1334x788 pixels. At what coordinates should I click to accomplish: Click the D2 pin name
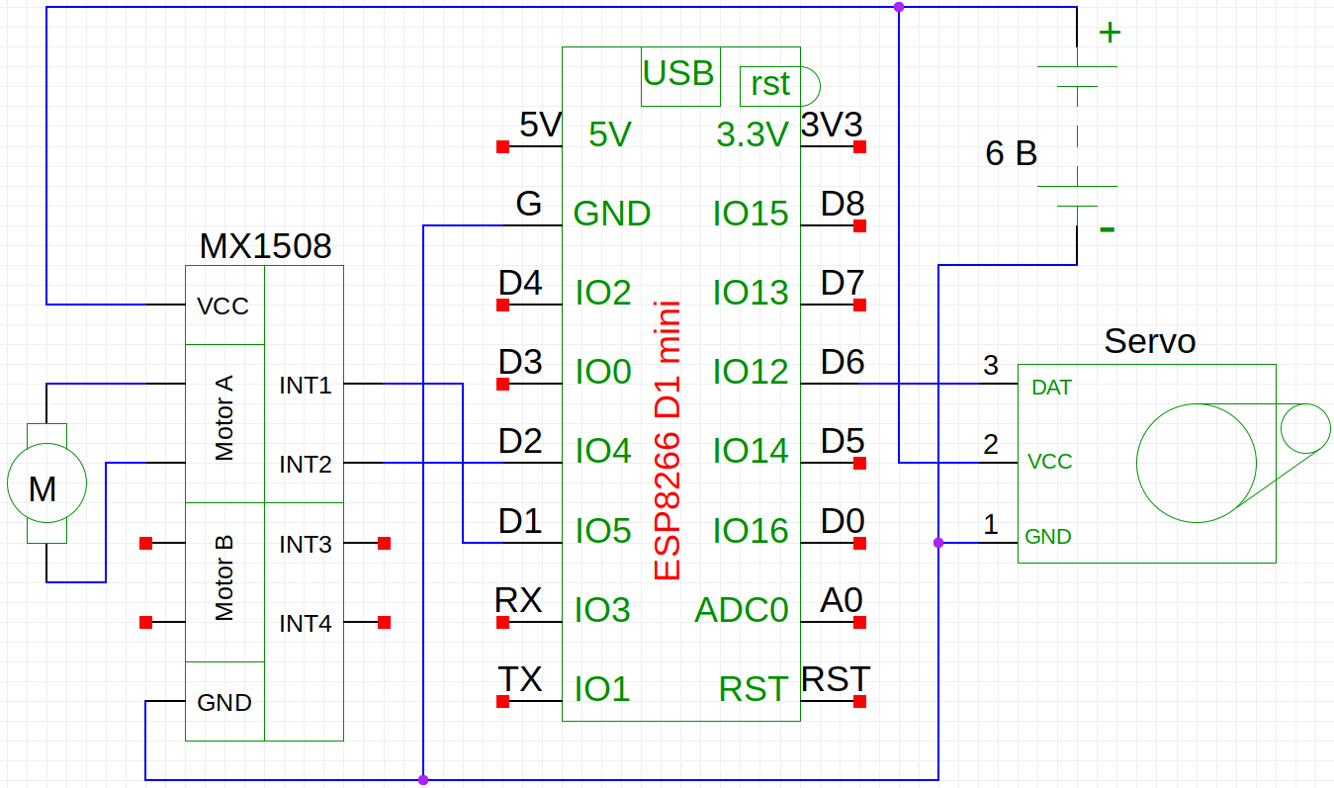pyautogui.click(x=520, y=442)
